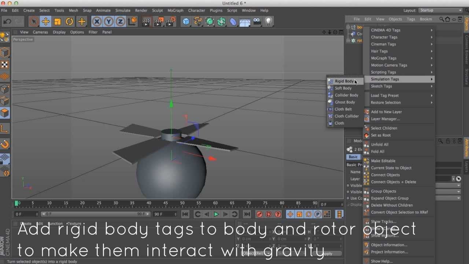Choose Ghost Body tag

coord(345,102)
